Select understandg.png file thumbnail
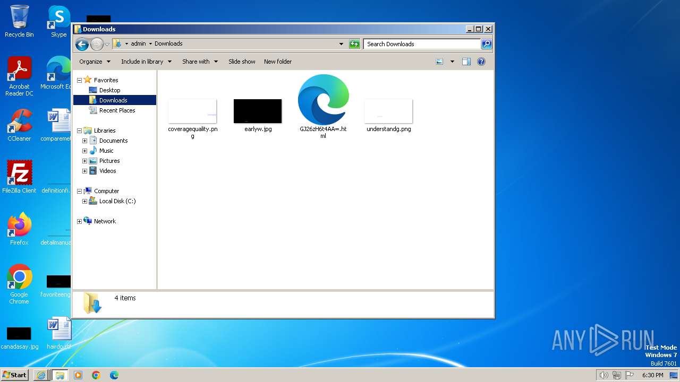 (x=388, y=111)
